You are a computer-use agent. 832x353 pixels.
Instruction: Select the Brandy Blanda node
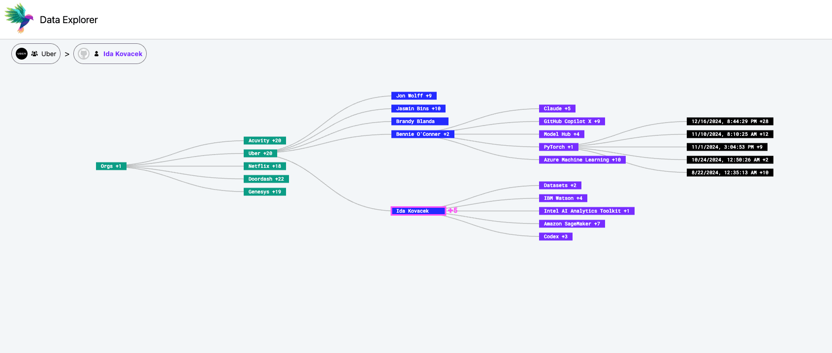[420, 122]
